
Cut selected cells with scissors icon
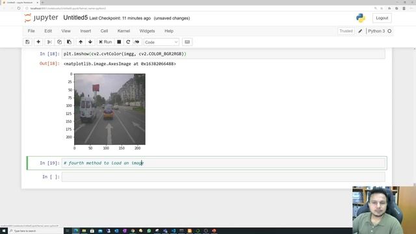tap(49, 42)
